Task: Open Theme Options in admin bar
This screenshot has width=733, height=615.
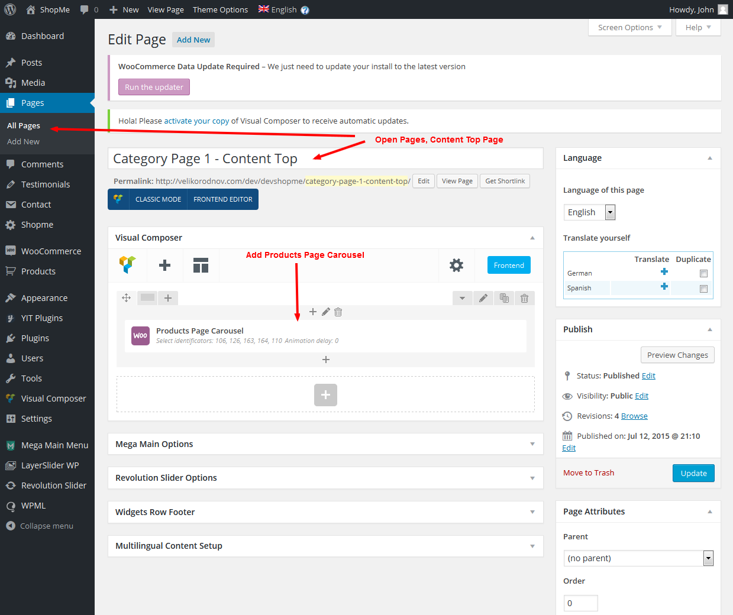Action: point(220,9)
